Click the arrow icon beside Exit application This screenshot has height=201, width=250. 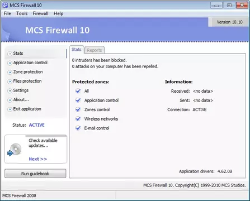(x=10, y=109)
